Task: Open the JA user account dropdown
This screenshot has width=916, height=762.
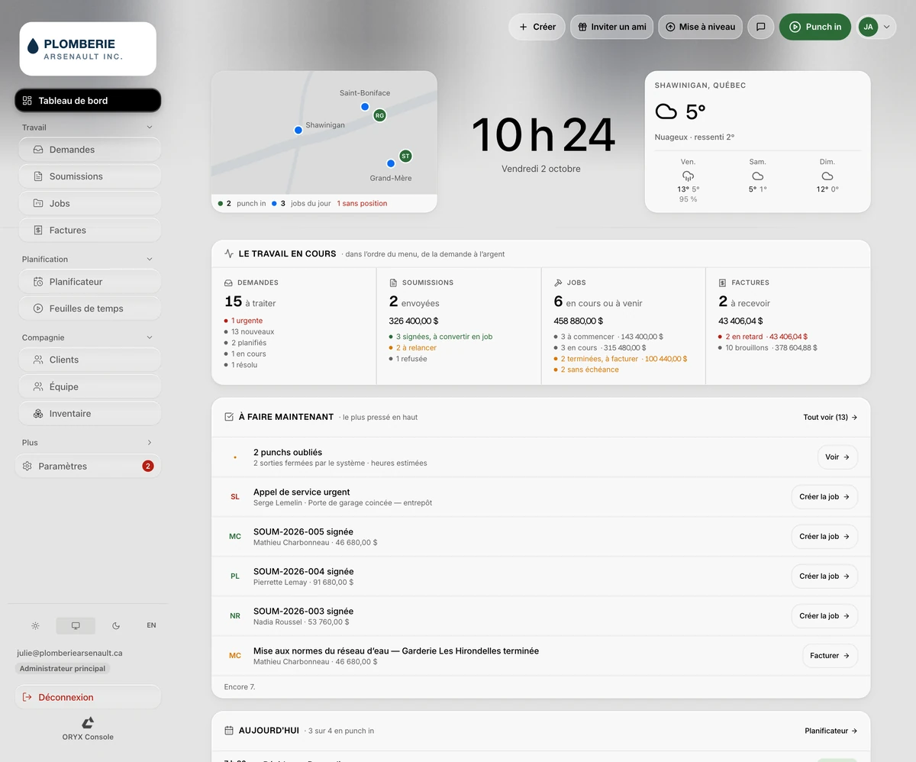Action: (876, 27)
